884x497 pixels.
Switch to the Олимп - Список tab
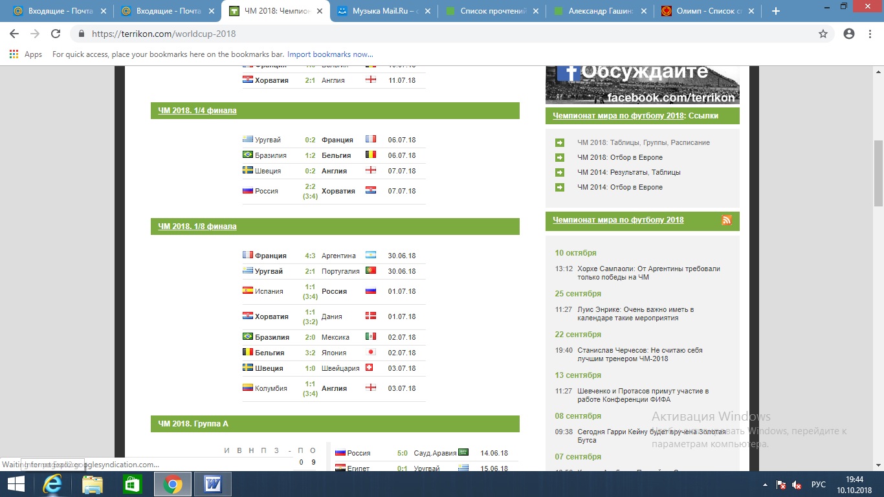(707, 11)
